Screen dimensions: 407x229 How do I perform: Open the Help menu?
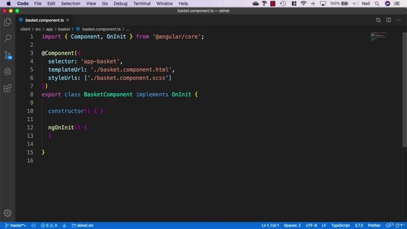[x=183, y=3]
